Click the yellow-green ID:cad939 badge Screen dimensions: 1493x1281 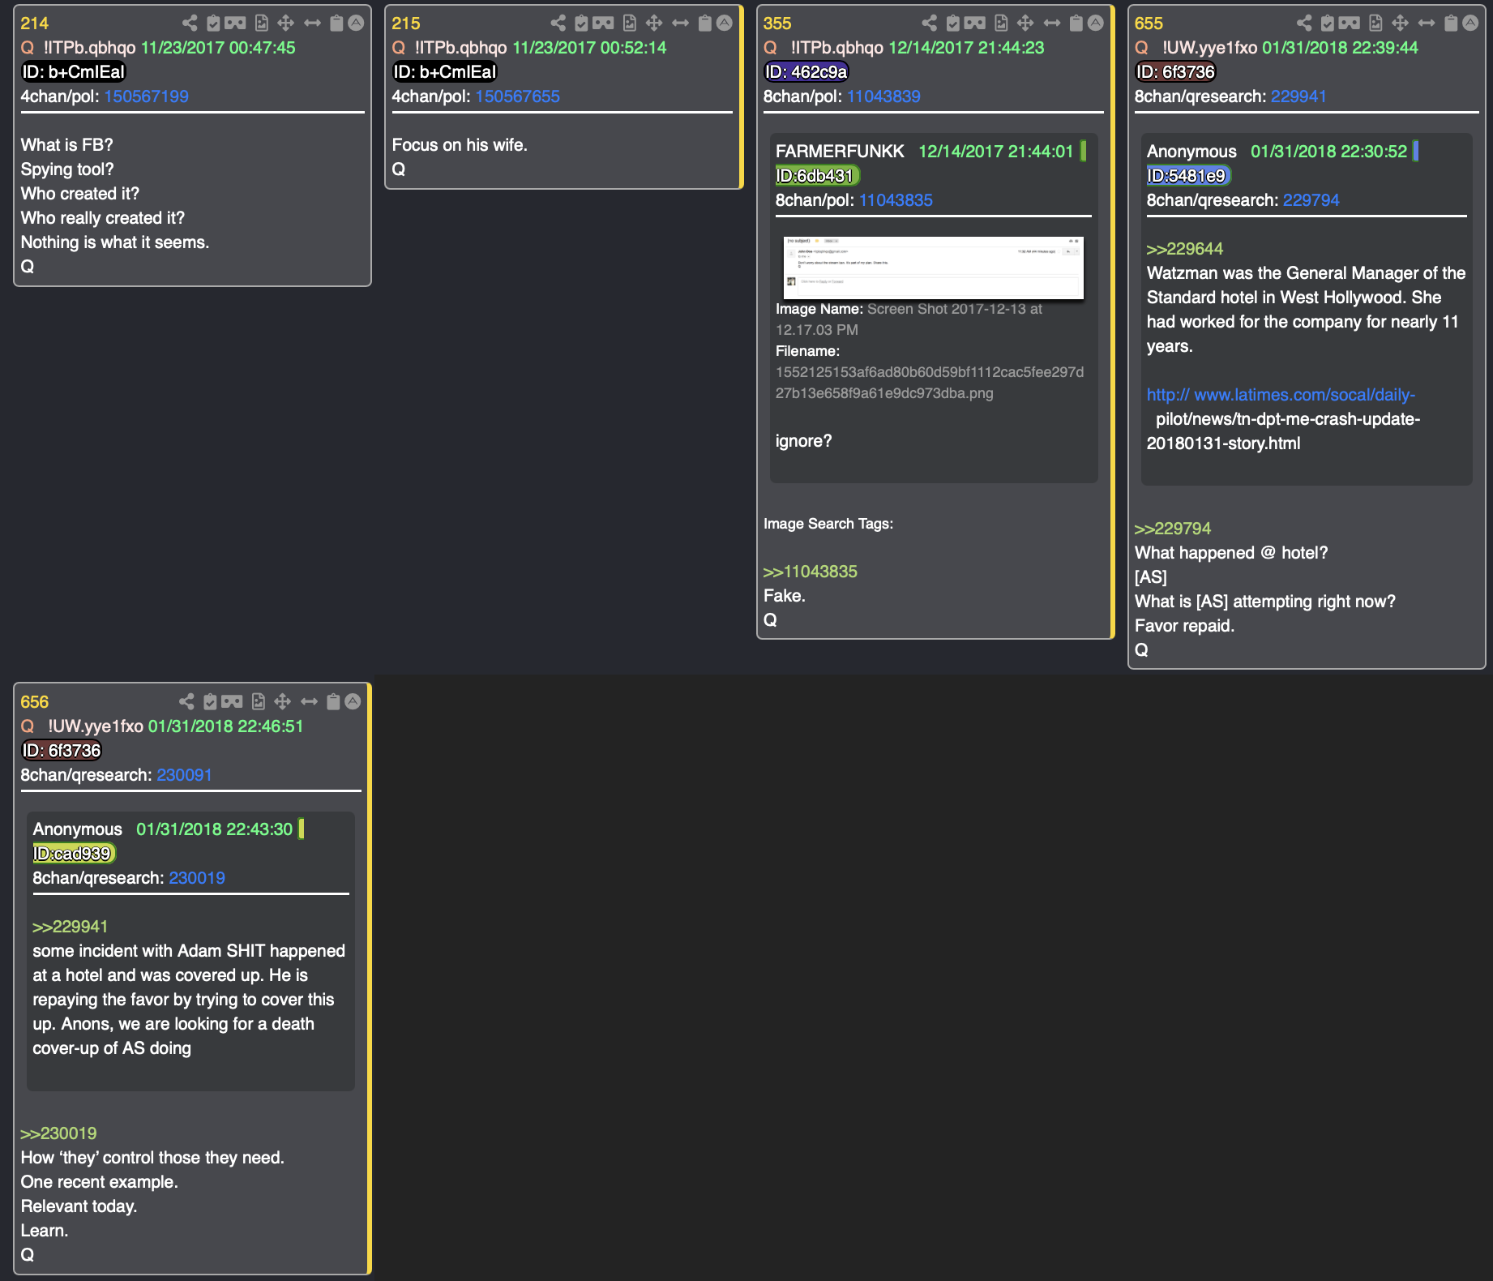coord(74,854)
